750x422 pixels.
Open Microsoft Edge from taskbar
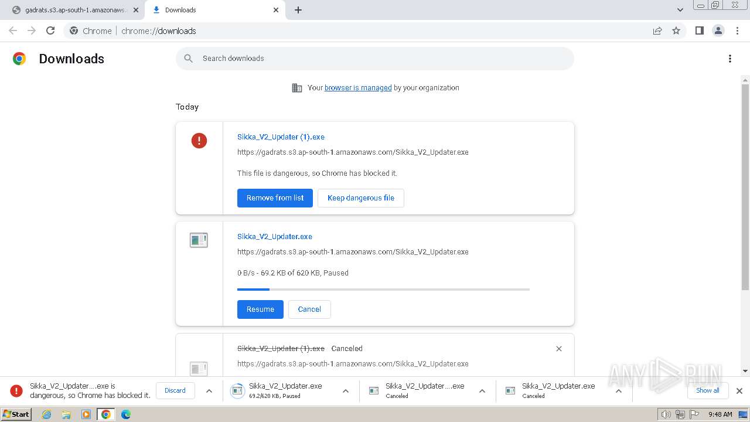click(x=126, y=414)
